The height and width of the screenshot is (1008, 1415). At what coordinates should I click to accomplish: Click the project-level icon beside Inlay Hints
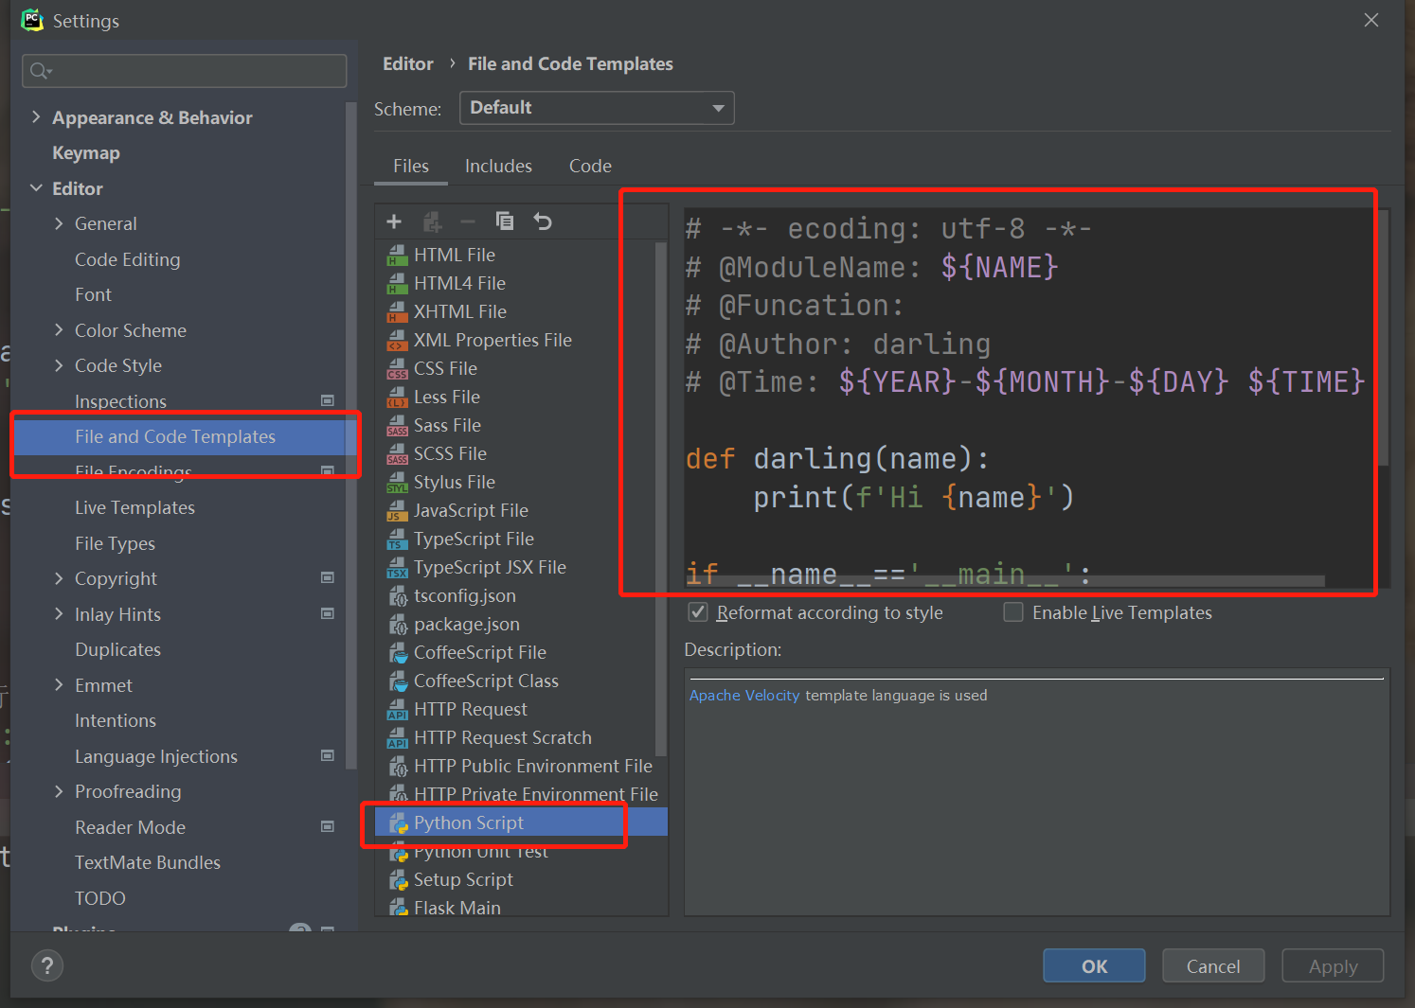click(x=328, y=613)
